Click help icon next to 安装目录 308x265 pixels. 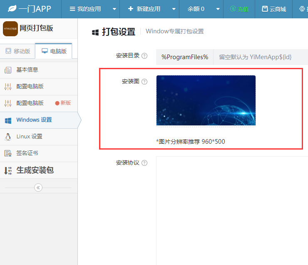(x=144, y=56)
